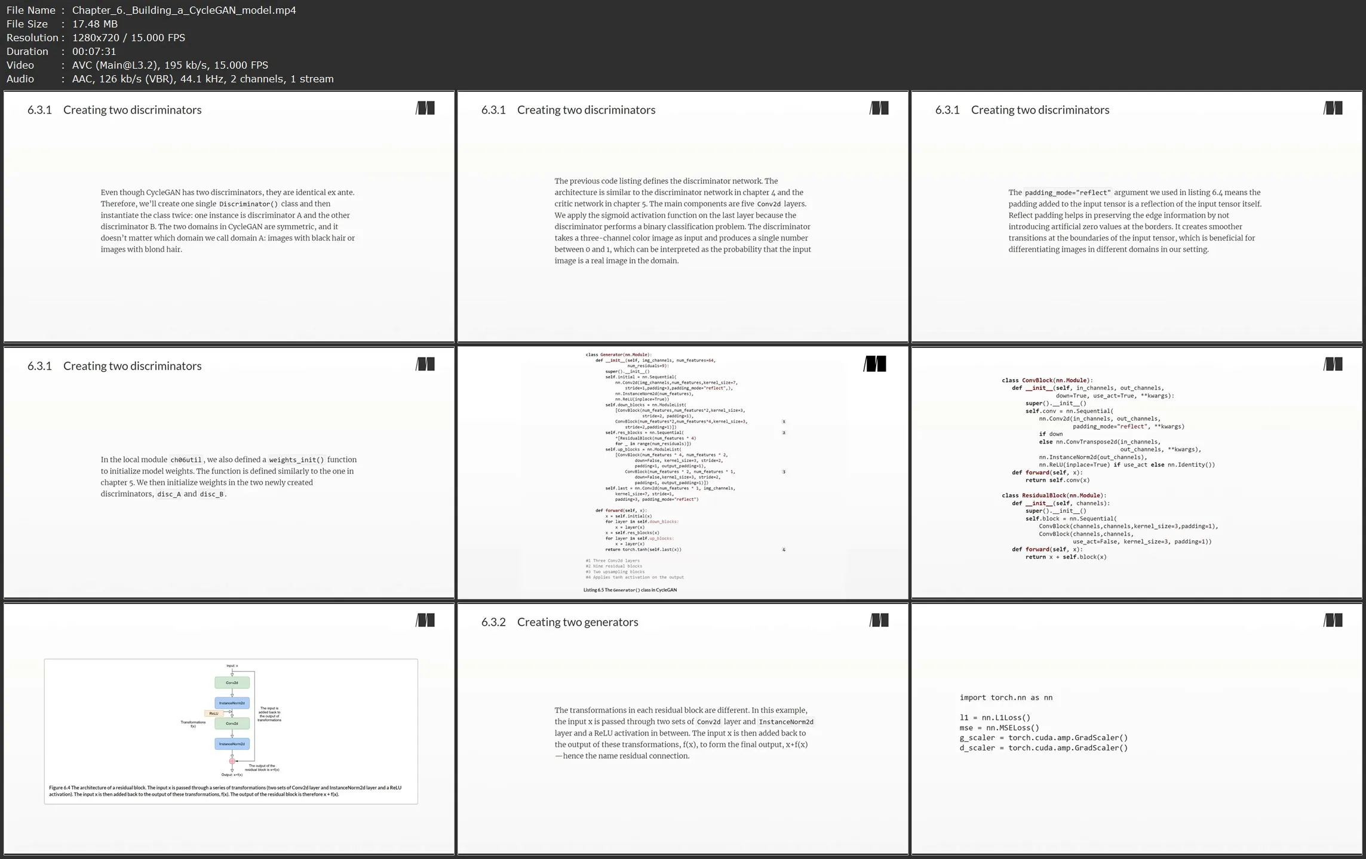Screen dimensions: 1366x859
Task: Click the inline code 'disc_A'
Action: pyautogui.click(x=169, y=494)
